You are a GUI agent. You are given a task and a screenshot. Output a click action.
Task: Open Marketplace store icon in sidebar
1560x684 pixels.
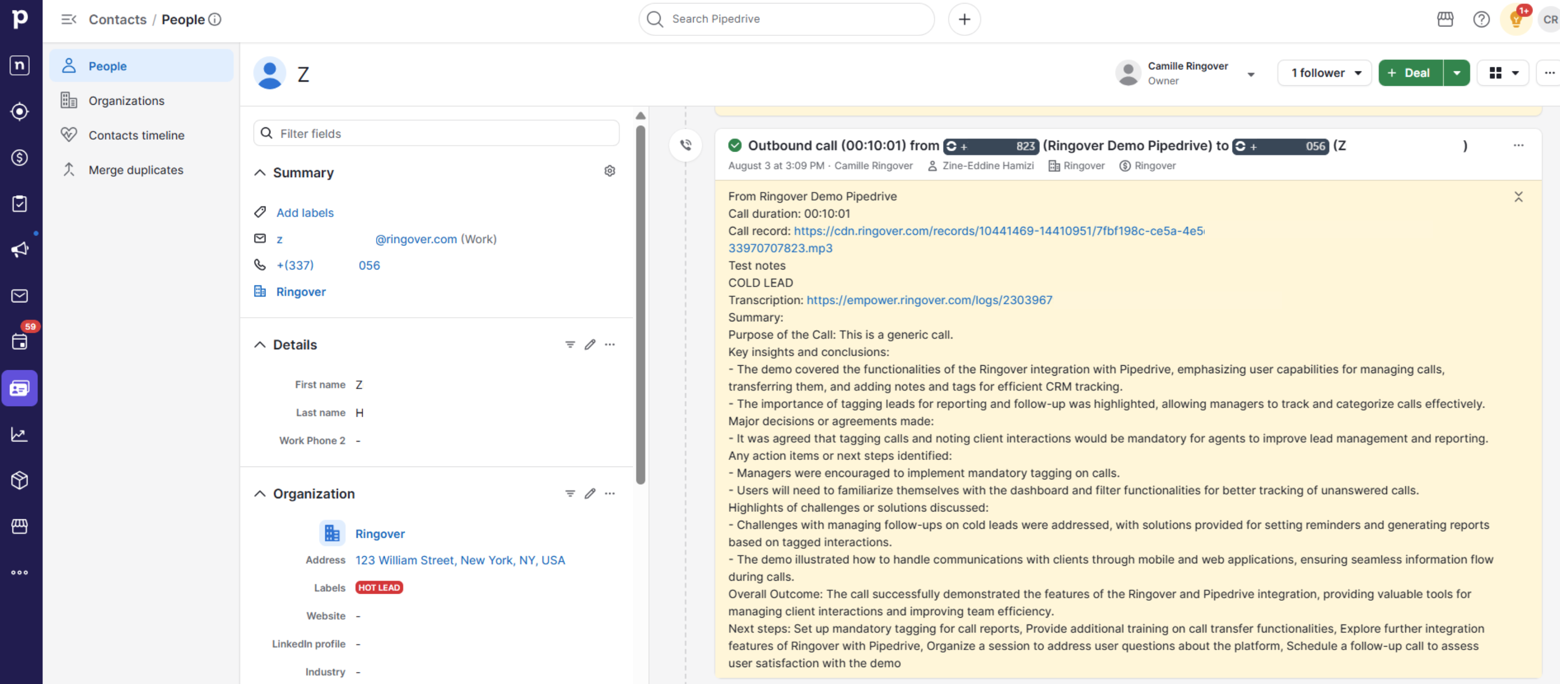20,526
